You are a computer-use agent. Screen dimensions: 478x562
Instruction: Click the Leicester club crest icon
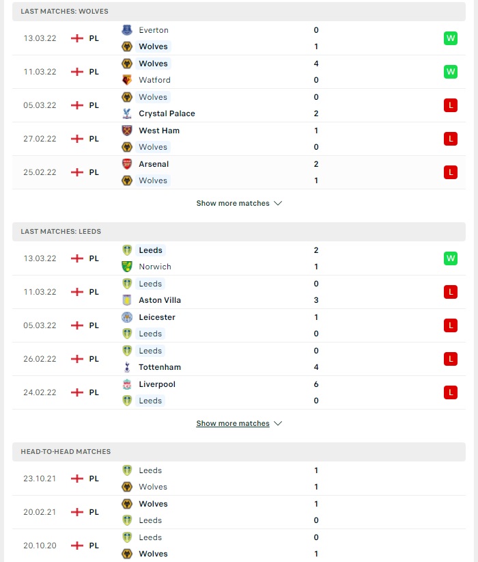[127, 317]
